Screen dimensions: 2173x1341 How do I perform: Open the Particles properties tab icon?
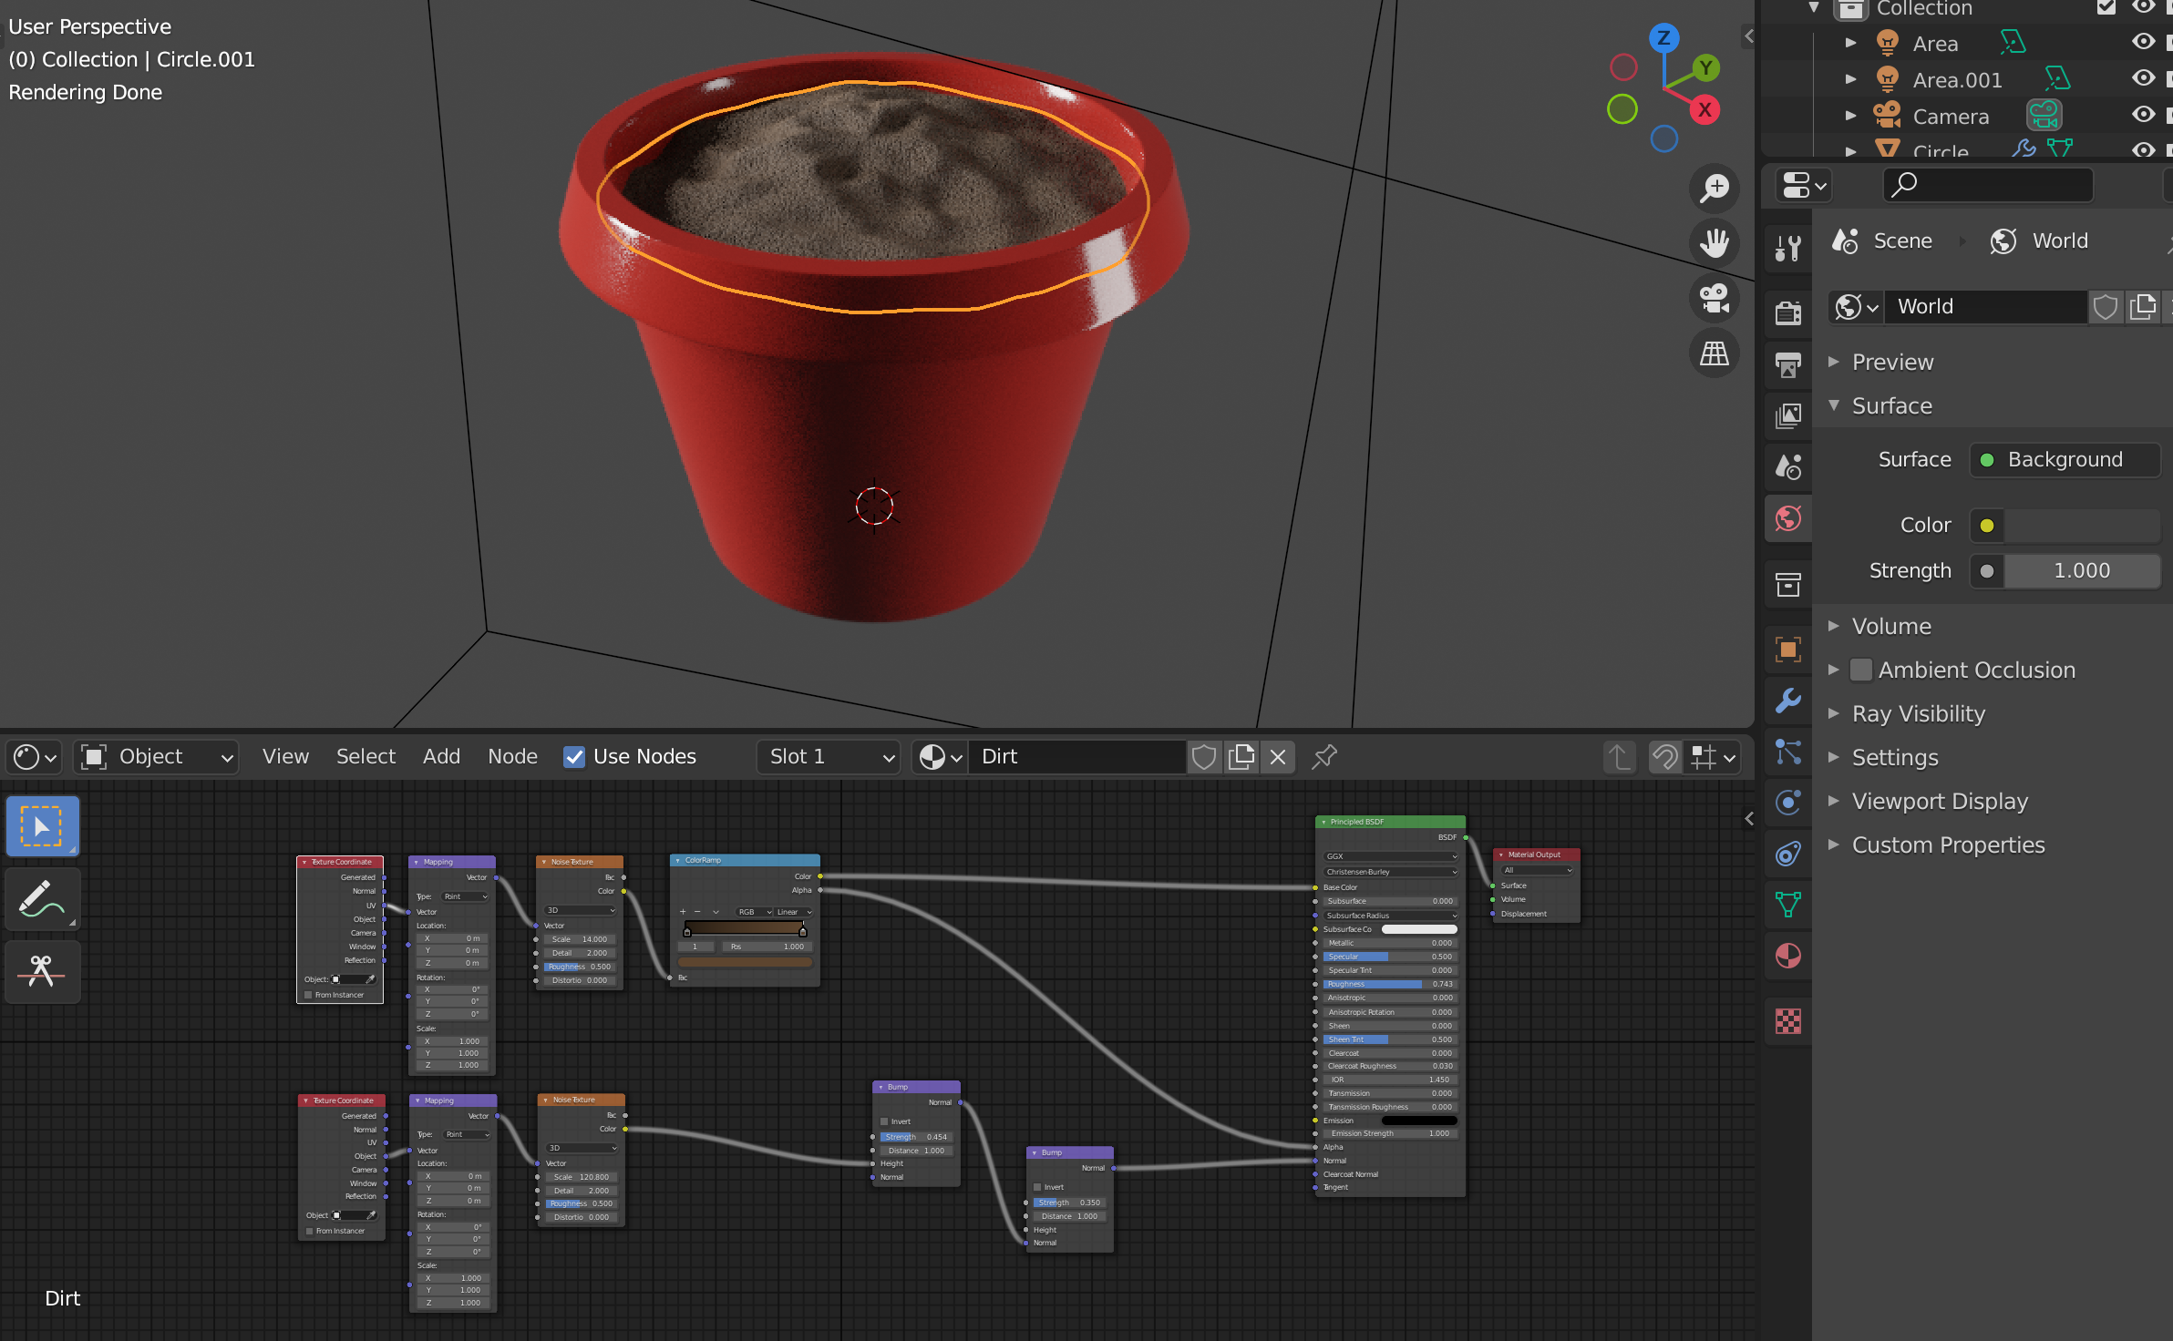click(1788, 752)
